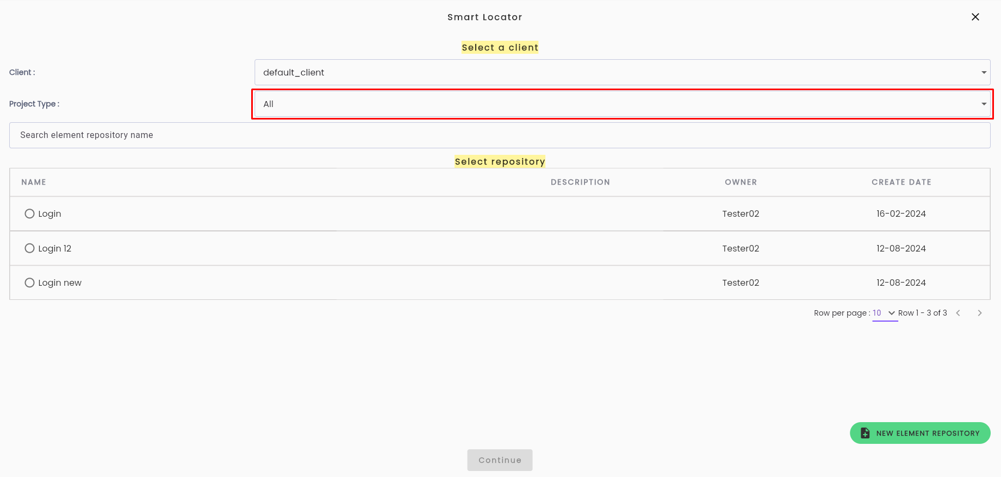Screen dimensions: 1001x477
Task: Open the Project Type All dropdown
Action: click(x=622, y=104)
